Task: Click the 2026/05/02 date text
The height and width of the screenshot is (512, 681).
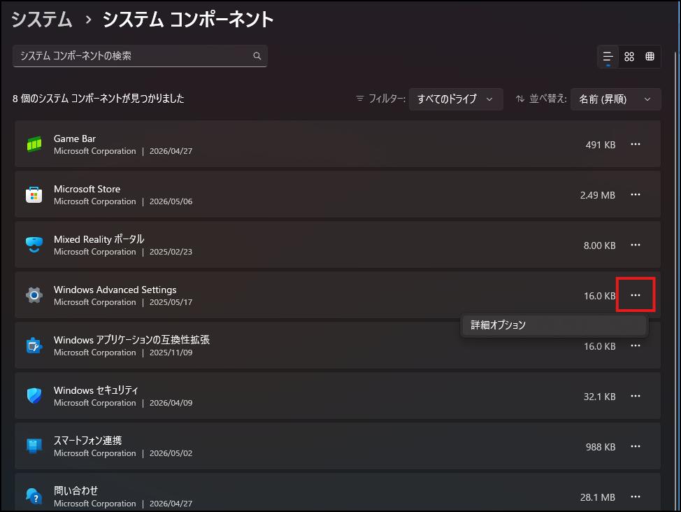Action: [171, 453]
